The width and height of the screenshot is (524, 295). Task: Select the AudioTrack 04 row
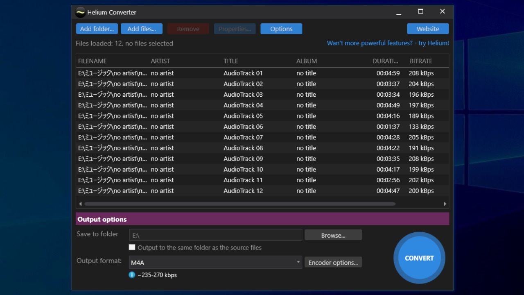pyautogui.click(x=262, y=105)
